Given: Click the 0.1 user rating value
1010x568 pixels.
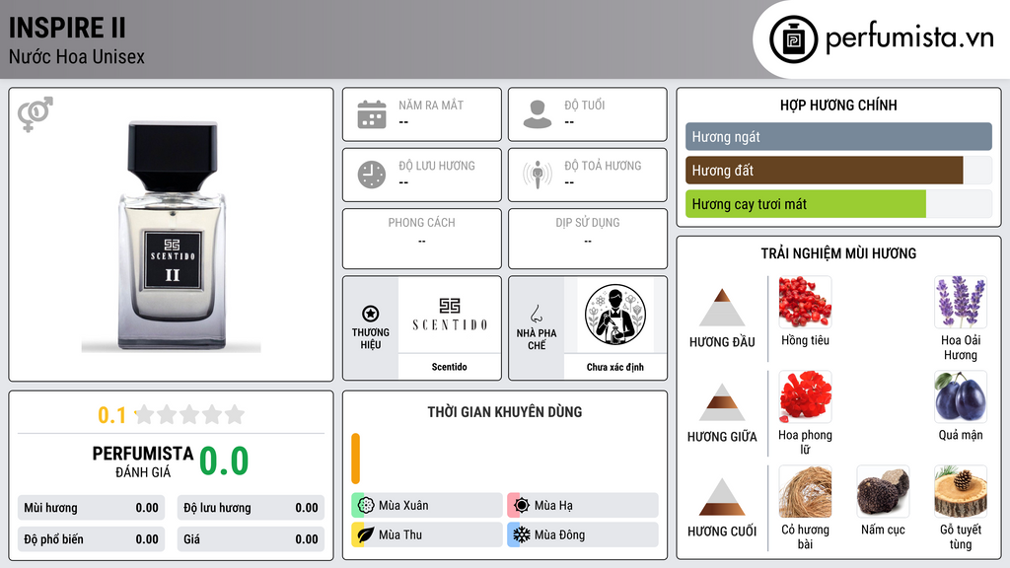Looking at the screenshot, I should [112, 415].
